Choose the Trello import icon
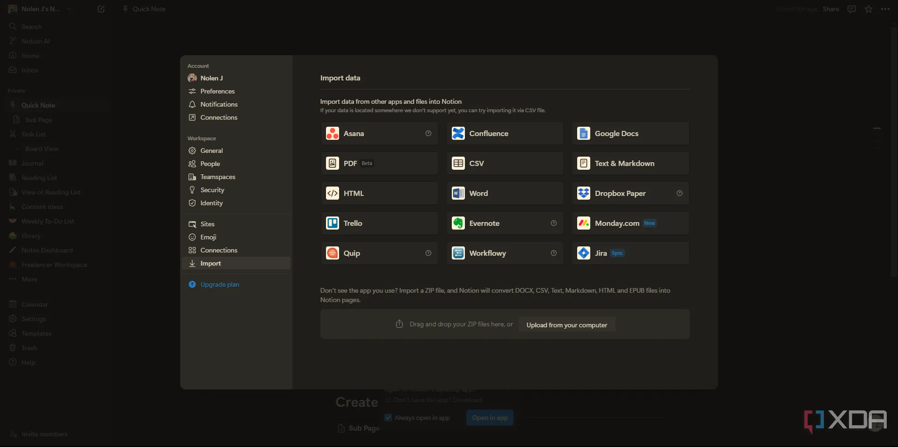 coord(332,223)
